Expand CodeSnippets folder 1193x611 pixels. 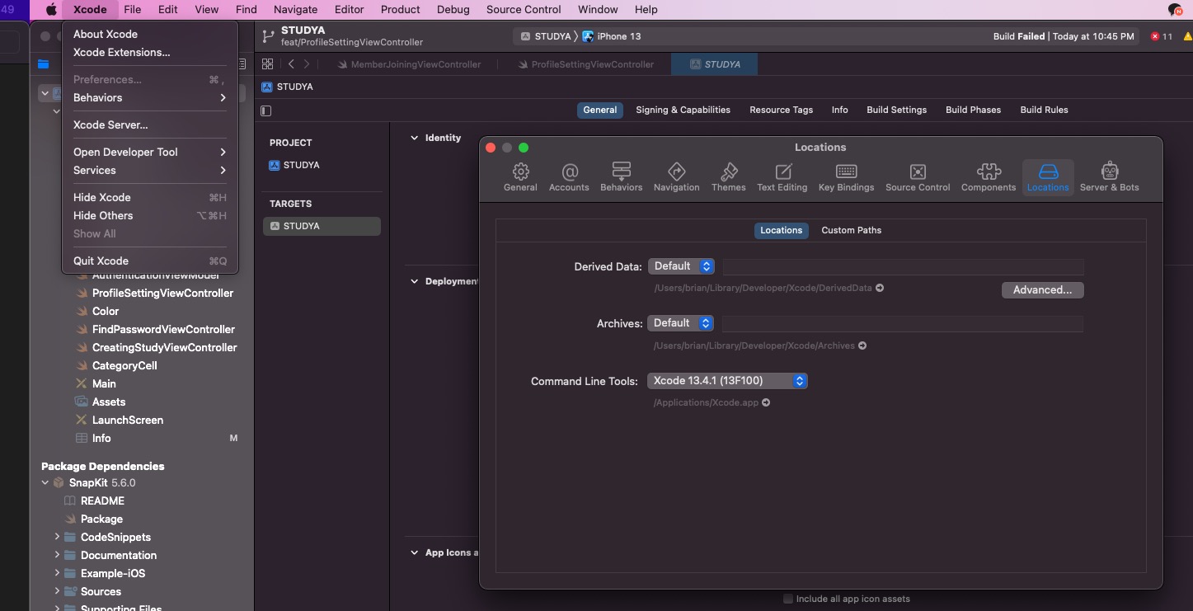[57, 537]
